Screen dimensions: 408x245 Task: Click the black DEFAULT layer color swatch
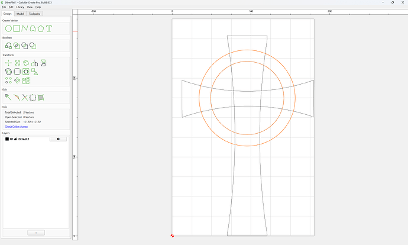pyautogui.click(x=7, y=139)
